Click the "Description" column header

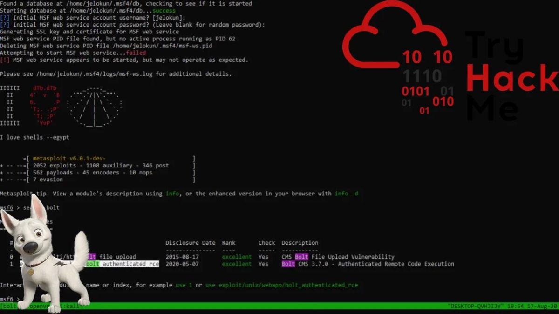tap(300, 243)
